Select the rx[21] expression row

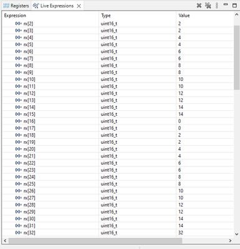[118, 156]
